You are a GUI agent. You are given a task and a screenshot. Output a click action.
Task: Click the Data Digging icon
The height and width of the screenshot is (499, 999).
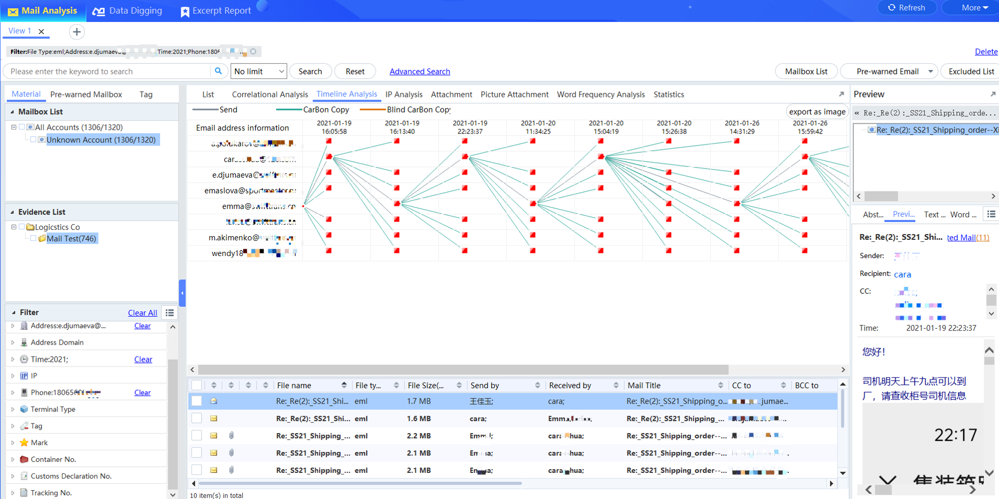[x=99, y=12]
